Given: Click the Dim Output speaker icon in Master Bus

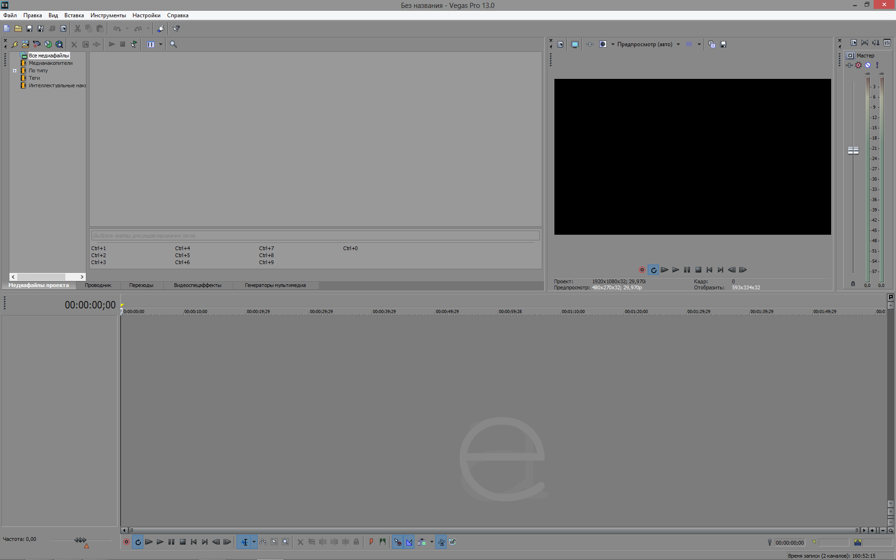Looking at the screenshot, I should click(876, 43).
